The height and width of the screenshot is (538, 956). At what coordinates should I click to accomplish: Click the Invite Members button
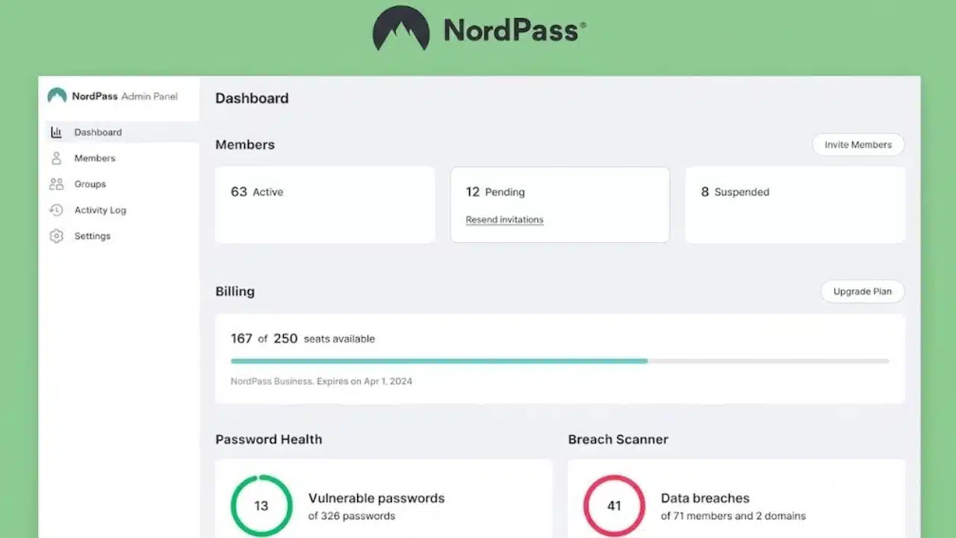858,145
